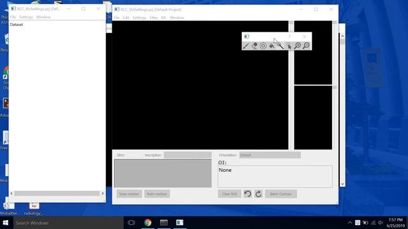The width and height of the screenshot is (408, 229).
Task: Open the radiology PDF desktop icon
Action: 34,208
